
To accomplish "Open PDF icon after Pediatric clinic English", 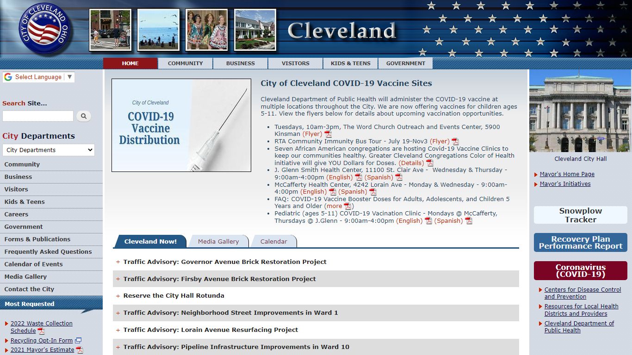I will [x=428, y=220].
